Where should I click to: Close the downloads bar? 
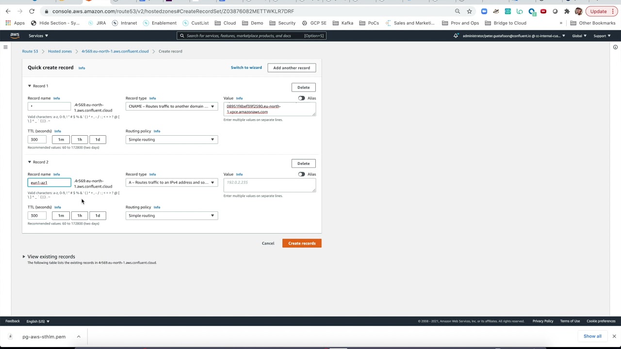614,336
